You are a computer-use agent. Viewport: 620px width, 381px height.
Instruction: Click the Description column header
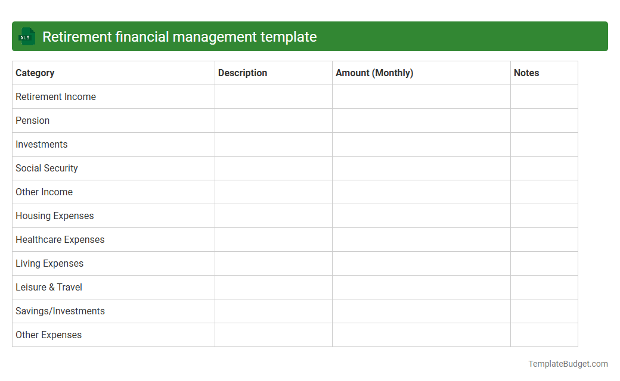pos(243,73)
